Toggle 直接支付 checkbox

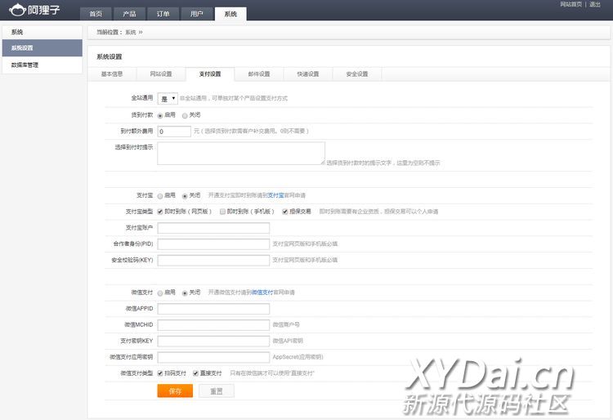pyautogui.click(x=196, y=373)
